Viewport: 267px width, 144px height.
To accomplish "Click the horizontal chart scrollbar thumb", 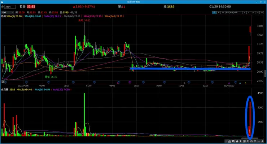I will click(x=250, y=138).
